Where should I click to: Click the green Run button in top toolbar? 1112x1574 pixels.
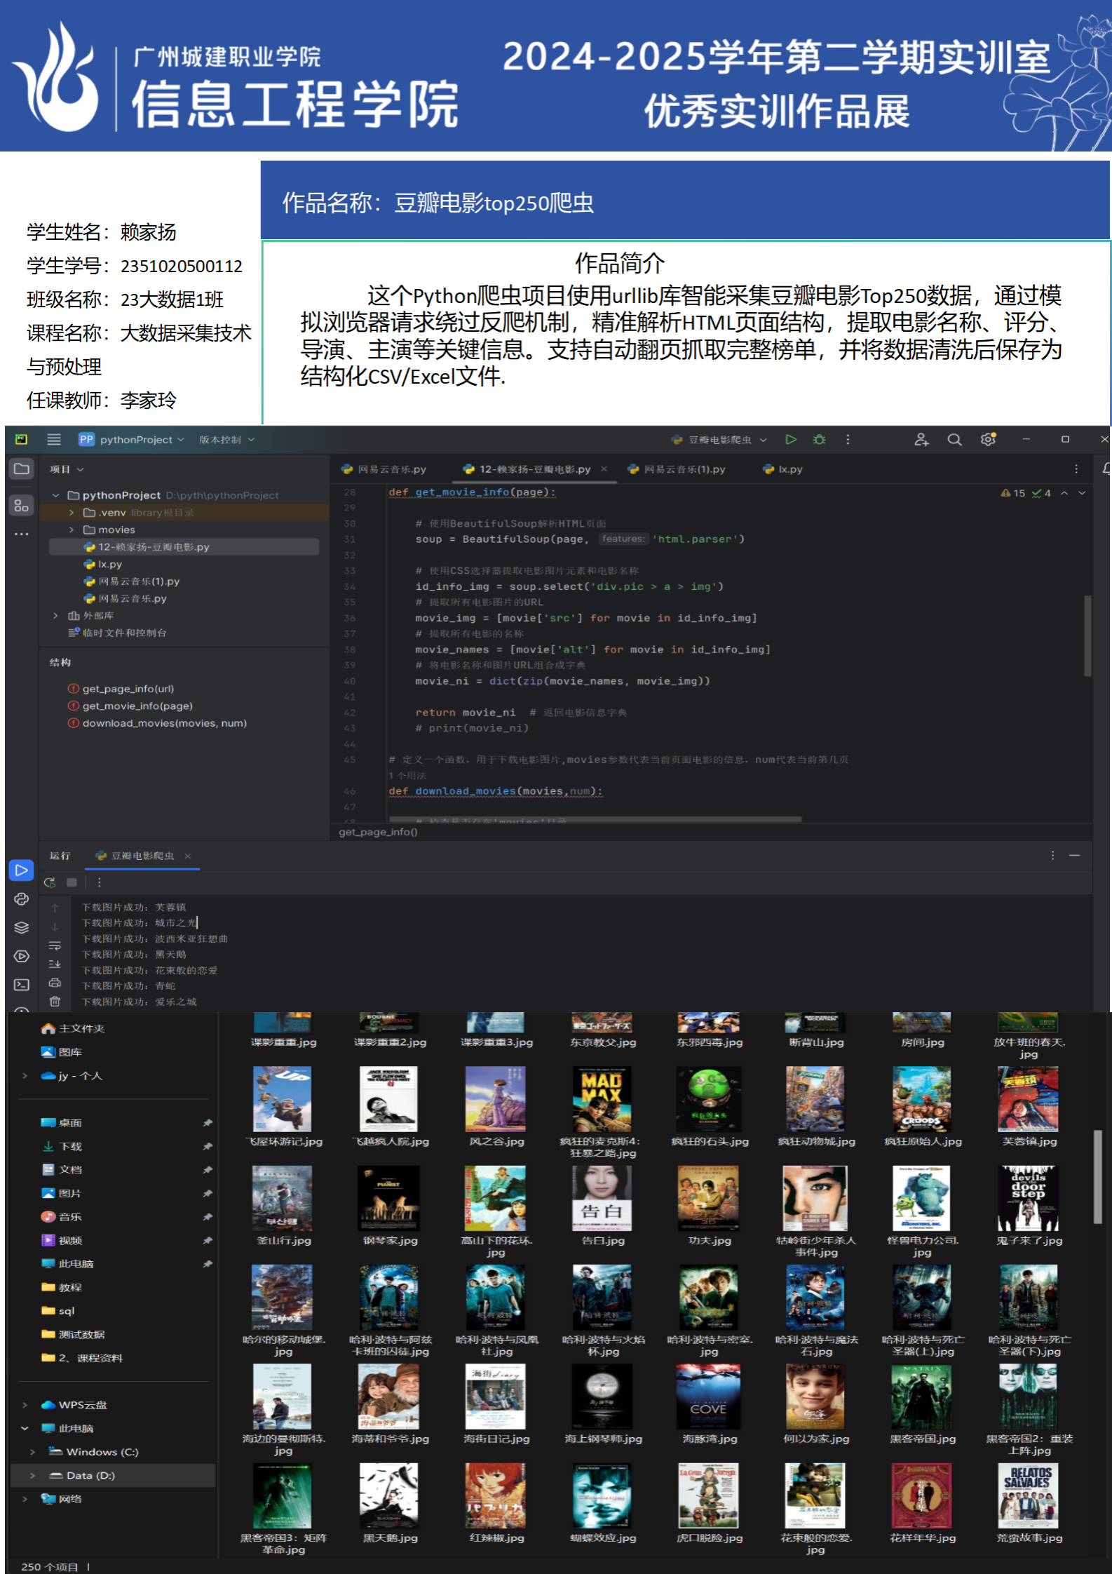pyautogui.click(x=790, y=439)
